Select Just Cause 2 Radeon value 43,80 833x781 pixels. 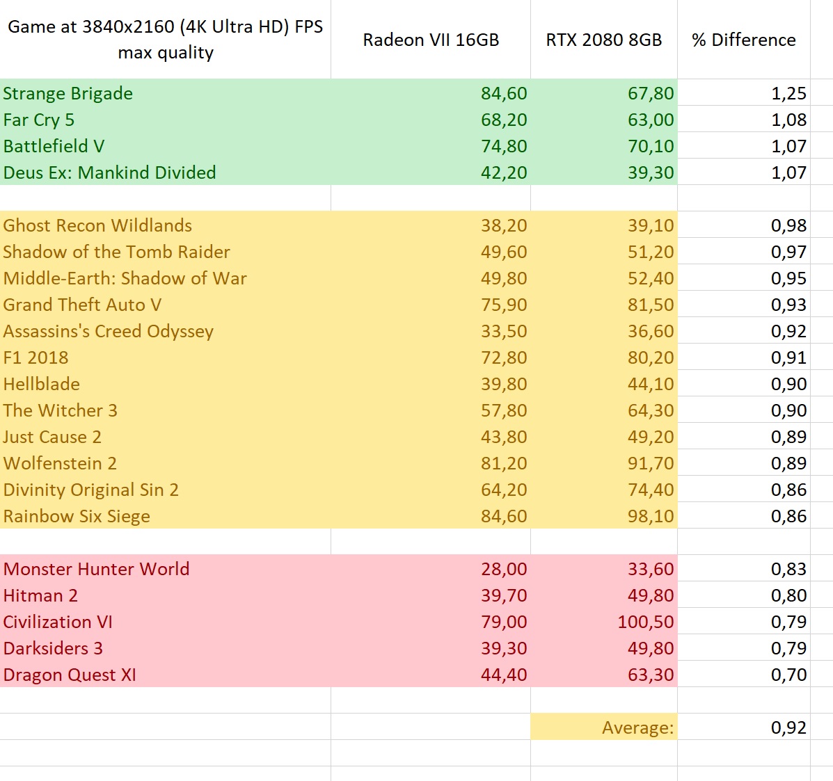[x=431, y=437]
